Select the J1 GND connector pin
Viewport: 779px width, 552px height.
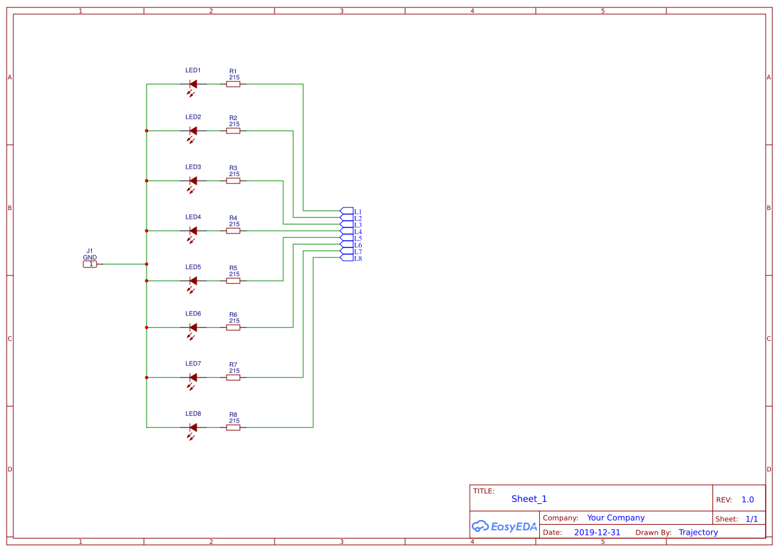click(90, 263)
